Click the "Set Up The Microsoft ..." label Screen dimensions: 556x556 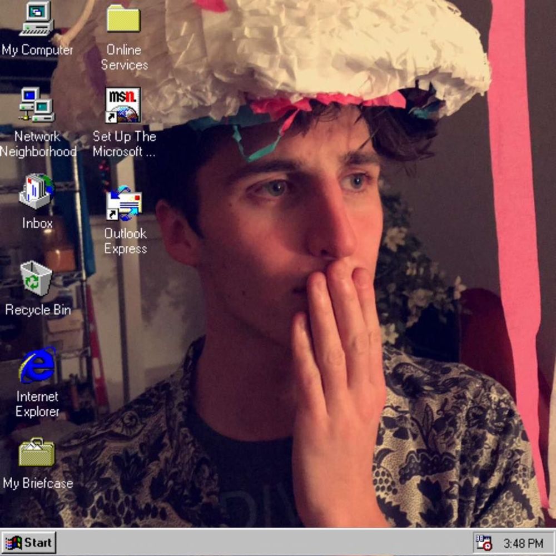click(x=124, y=144)
